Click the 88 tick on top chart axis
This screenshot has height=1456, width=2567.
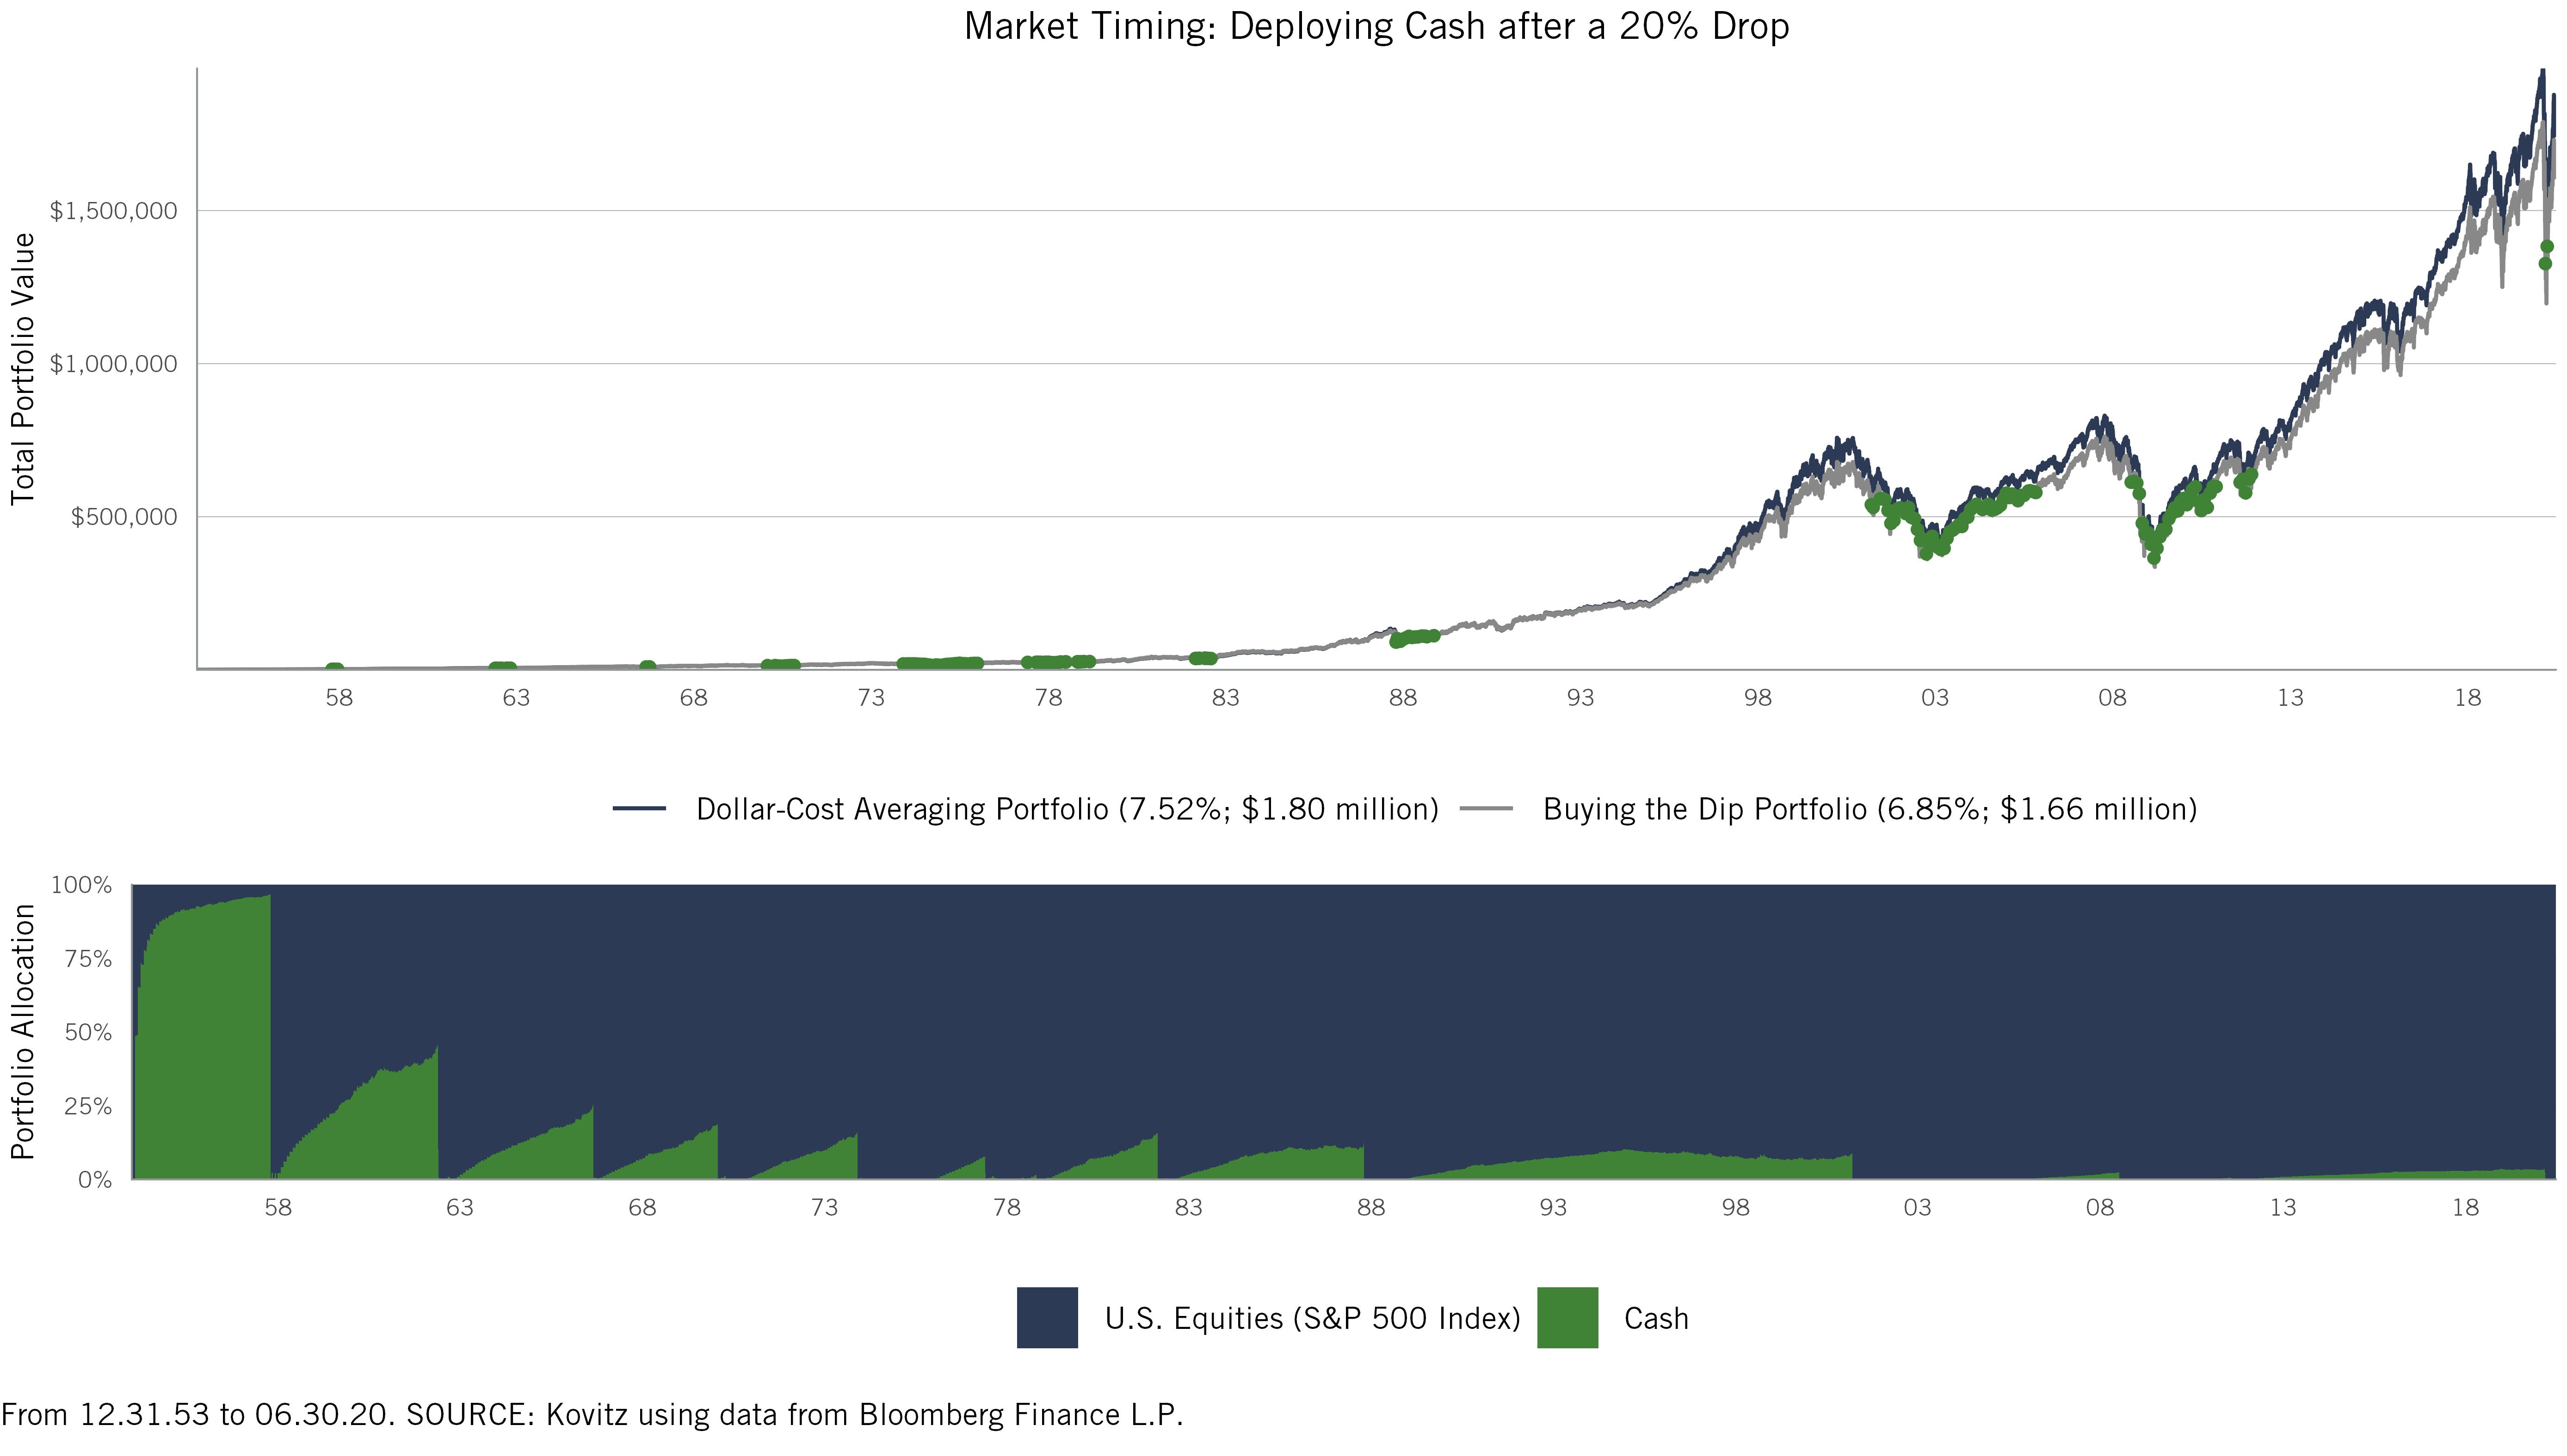click(x=1402, y=697)
